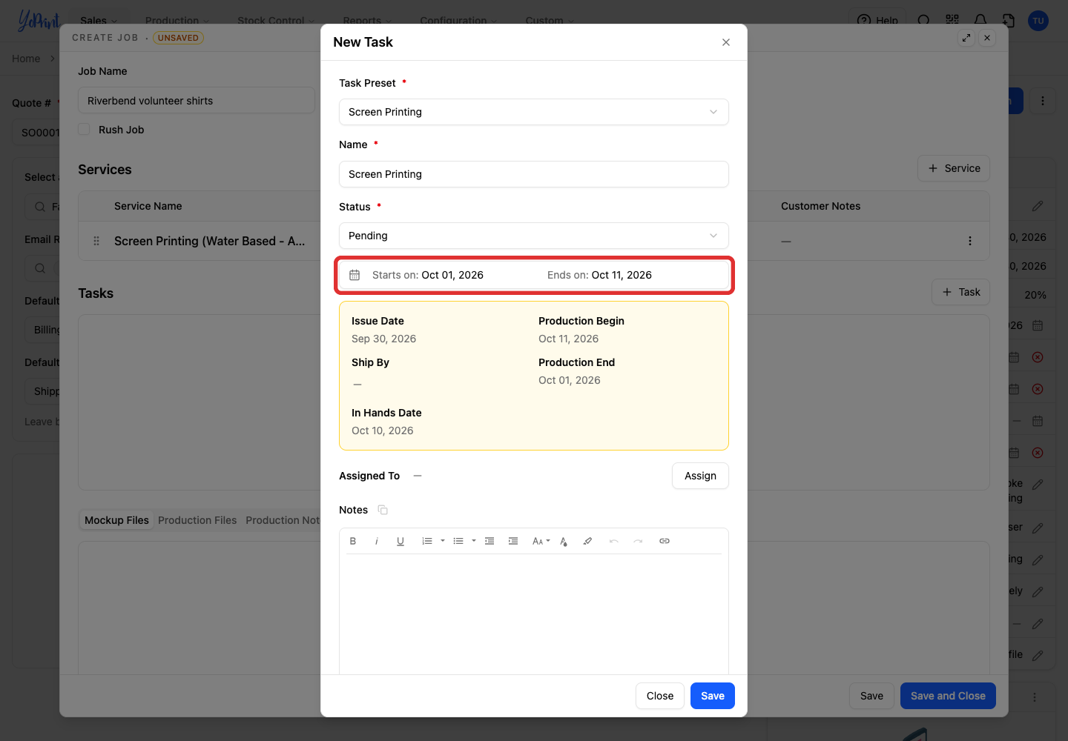
Task: Click the Assign button
Action: click(x=700, y=476)
